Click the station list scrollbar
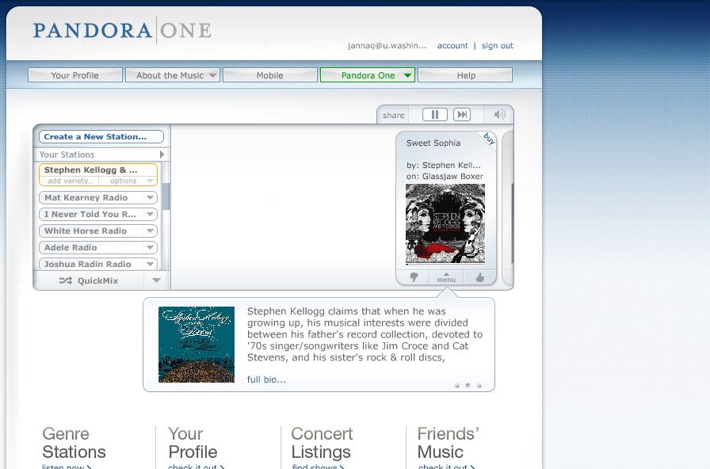This screenshot has width=710, height=469. pos(166,196)
